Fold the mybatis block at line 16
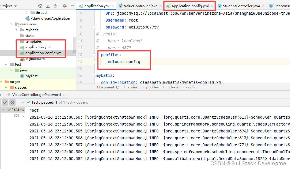The width and height of the screenshot is (290, 169). pos(94,75)
